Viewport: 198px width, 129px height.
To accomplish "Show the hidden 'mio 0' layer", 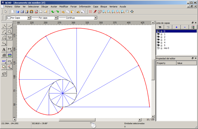I will click(x=158, y=48).
